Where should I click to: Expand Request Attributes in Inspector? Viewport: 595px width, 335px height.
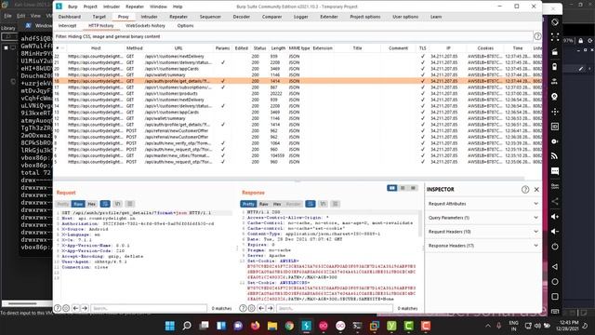(483, 204)
